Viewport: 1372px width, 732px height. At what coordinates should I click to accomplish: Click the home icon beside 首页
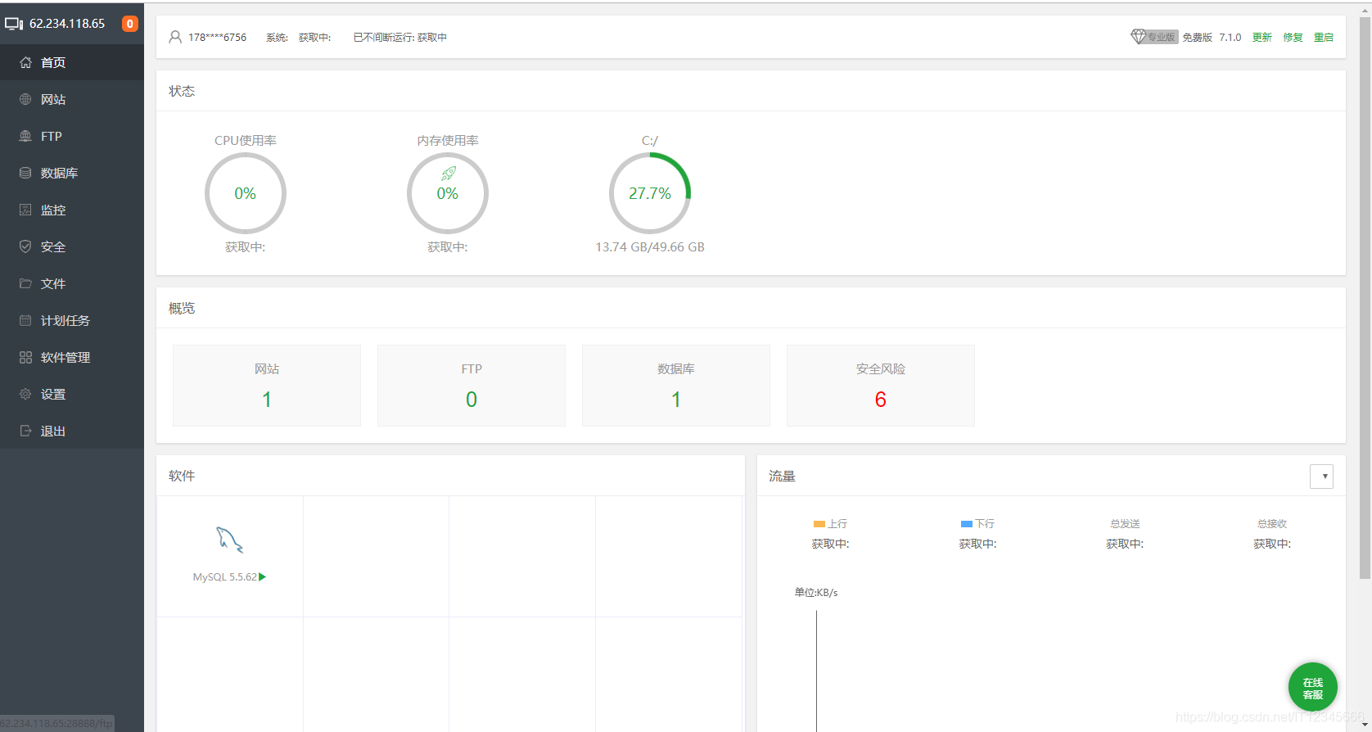tap(25, 62)
